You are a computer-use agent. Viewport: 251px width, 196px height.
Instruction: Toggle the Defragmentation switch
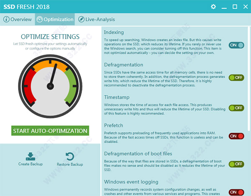(x=236, y=78)
